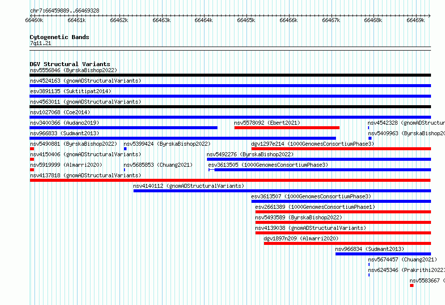445x305 pixels.
Task: Select the black bar under nsv5556846
Action: [230, 75]
